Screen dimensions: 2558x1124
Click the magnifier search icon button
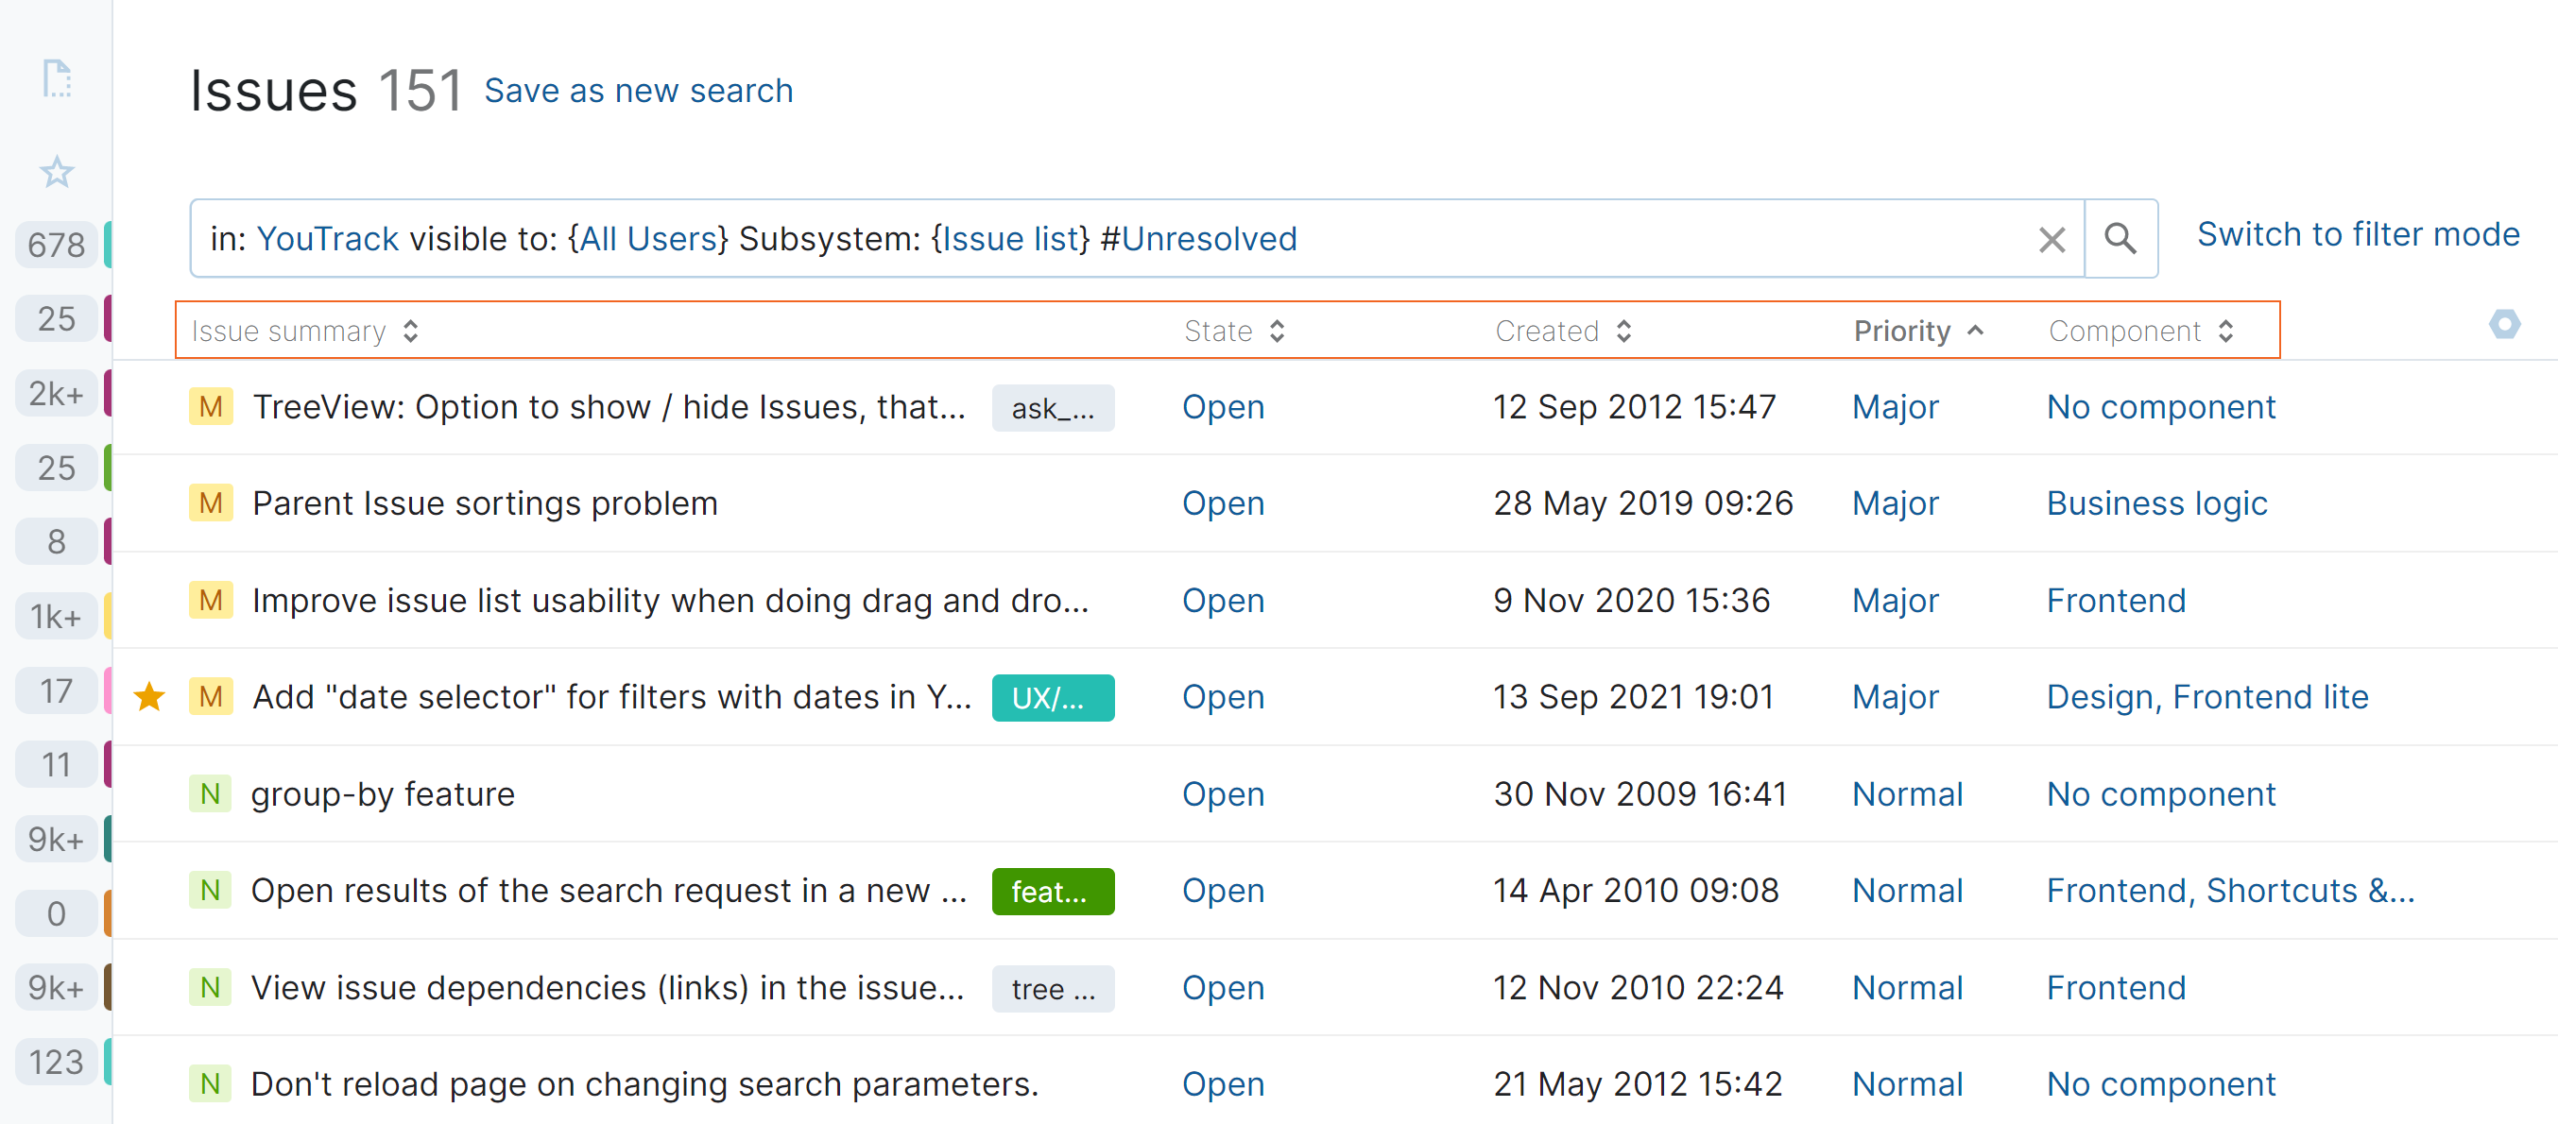pyautogui.click(x=2120, y=238)
